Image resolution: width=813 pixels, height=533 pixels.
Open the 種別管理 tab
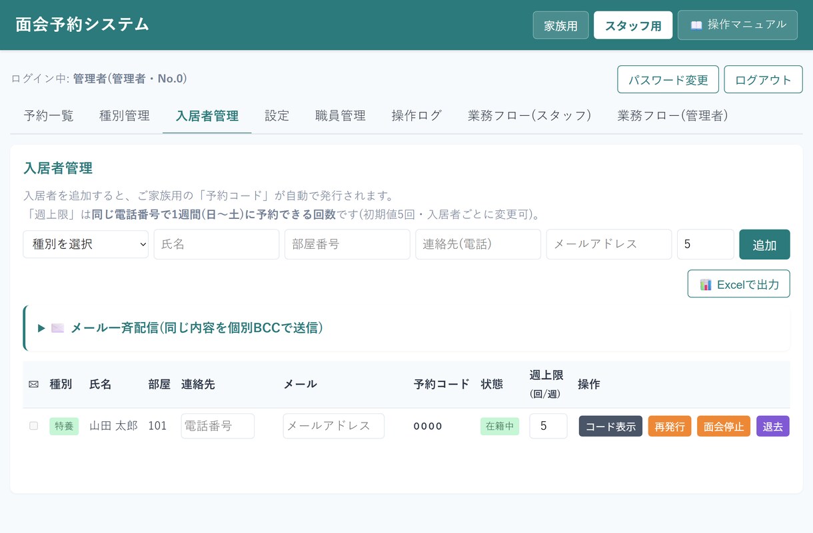click(x=125, y=116)
